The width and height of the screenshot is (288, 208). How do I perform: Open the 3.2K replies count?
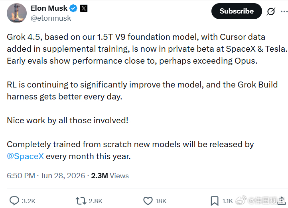click(29, 201)
